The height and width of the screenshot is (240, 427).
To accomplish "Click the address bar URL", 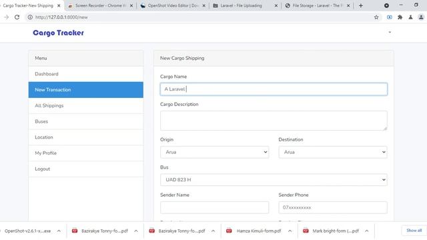I will click(x=61, y=17).
